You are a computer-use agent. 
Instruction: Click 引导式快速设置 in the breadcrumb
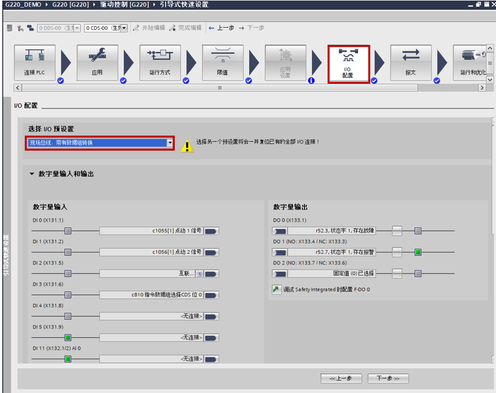click(x=185, y=5)
